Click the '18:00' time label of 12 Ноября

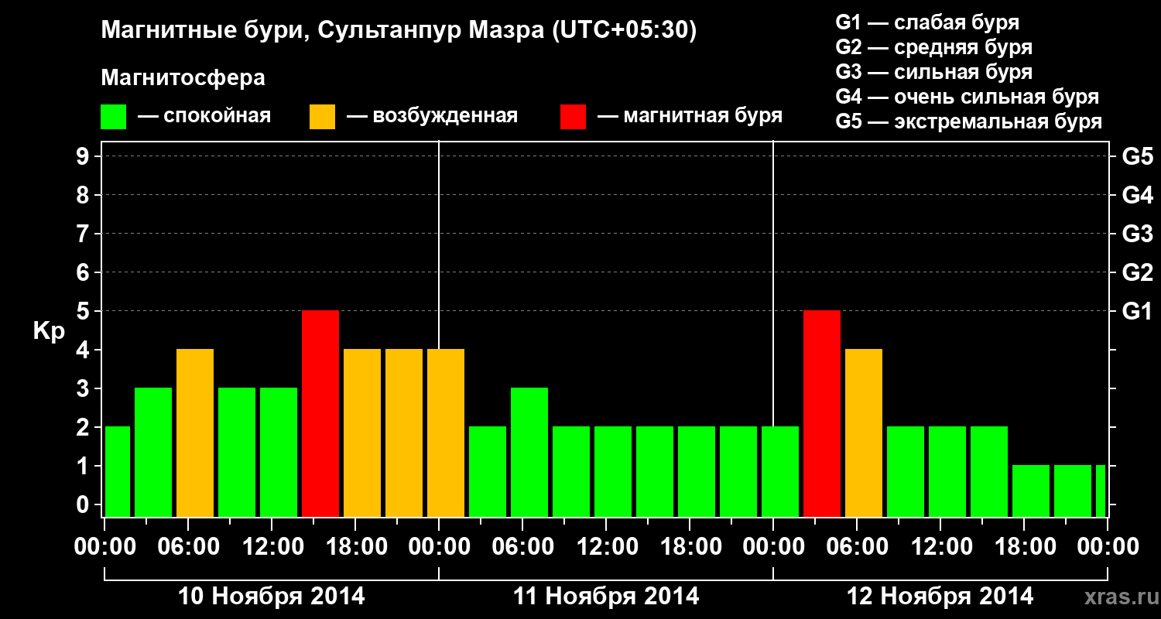pyautogui.click(x=1025, y=547)
